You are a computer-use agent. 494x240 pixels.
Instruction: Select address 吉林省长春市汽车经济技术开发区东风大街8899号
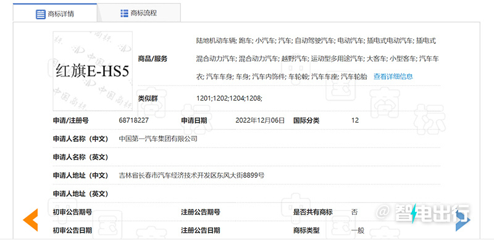[x=192, y=175]
